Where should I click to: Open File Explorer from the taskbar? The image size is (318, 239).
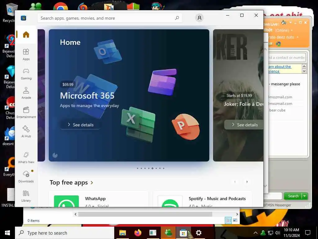coord(122,233)
